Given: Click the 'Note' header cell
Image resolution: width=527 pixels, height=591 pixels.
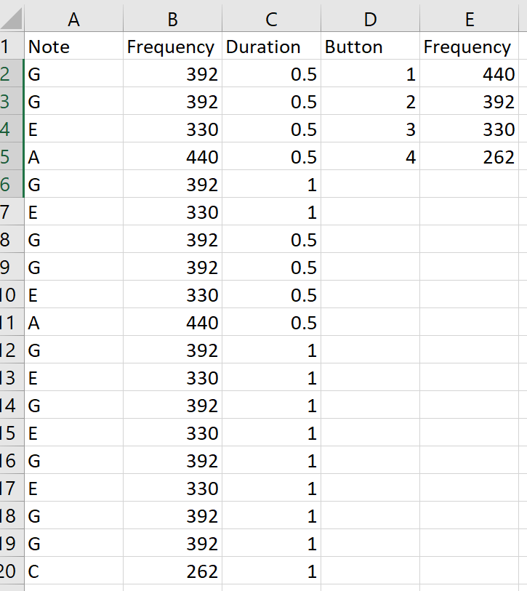Looking at the screenshot, I should point(73,46).
